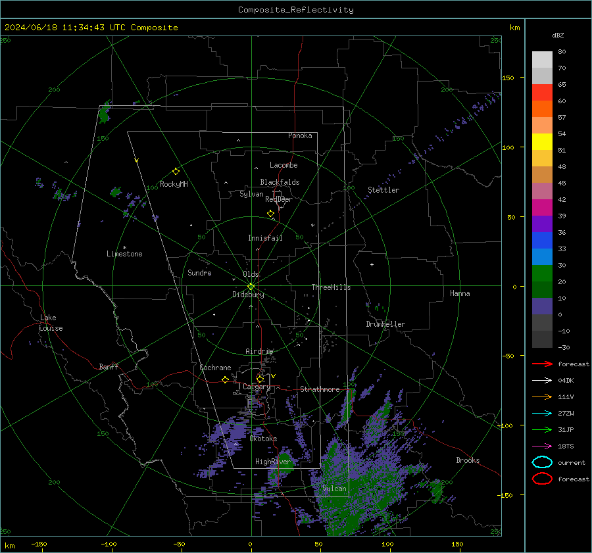Click the Airdrie town label

pyautogui.click(x=259, y=351)
